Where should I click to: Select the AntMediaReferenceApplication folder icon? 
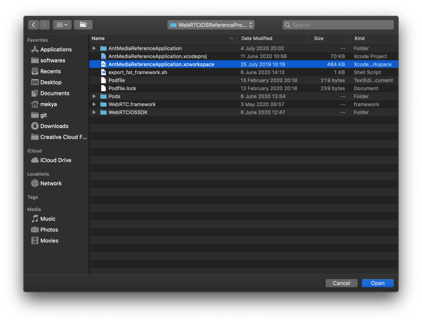click(104, 48)
